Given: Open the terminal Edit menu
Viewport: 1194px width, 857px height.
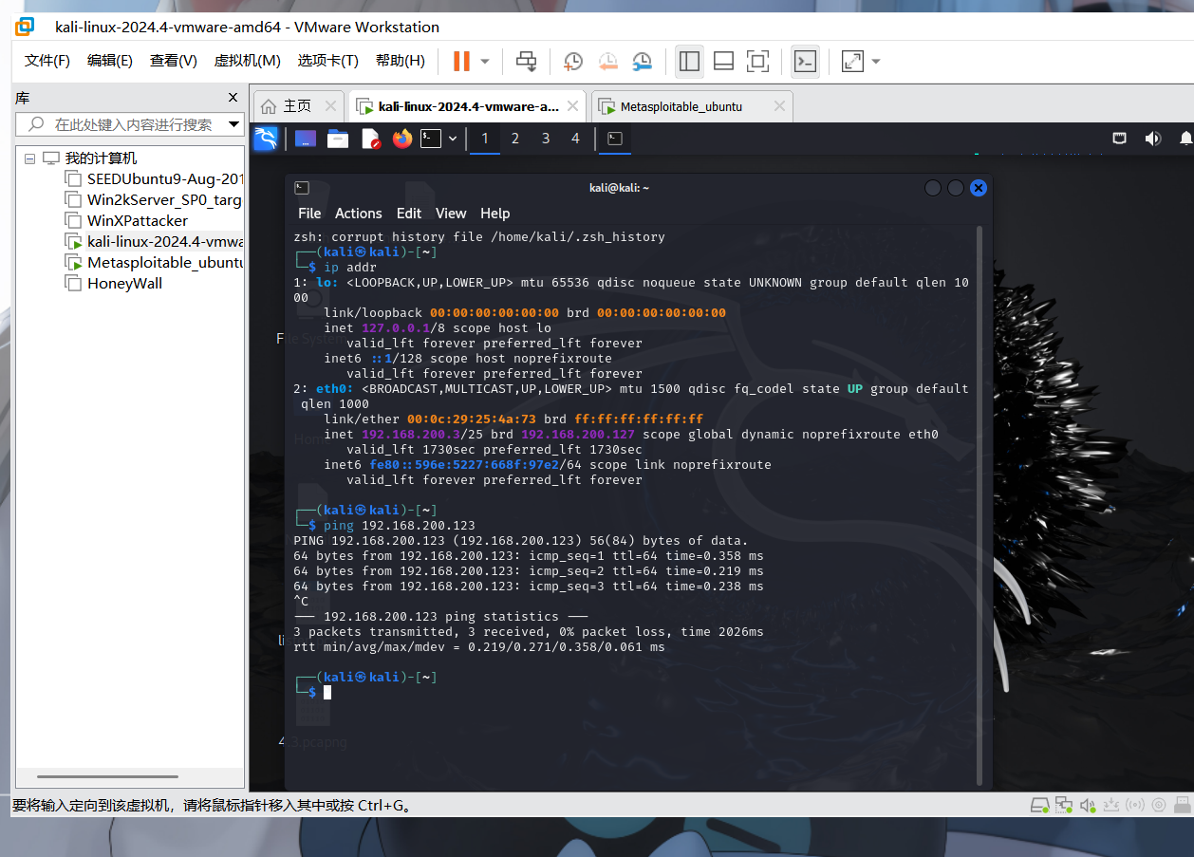Looking at the screenshot, I should pyautogui.click(x=409, y=214).
